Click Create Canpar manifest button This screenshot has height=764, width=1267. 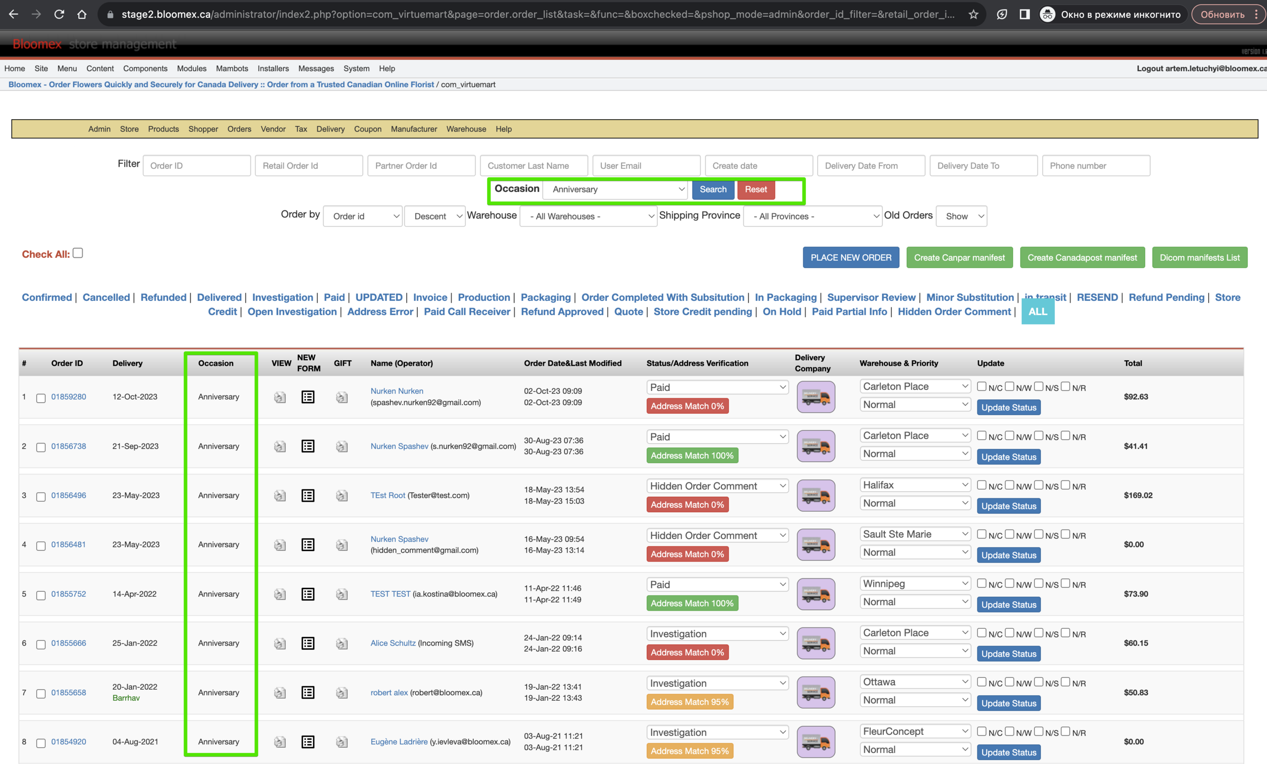(959, 258)
